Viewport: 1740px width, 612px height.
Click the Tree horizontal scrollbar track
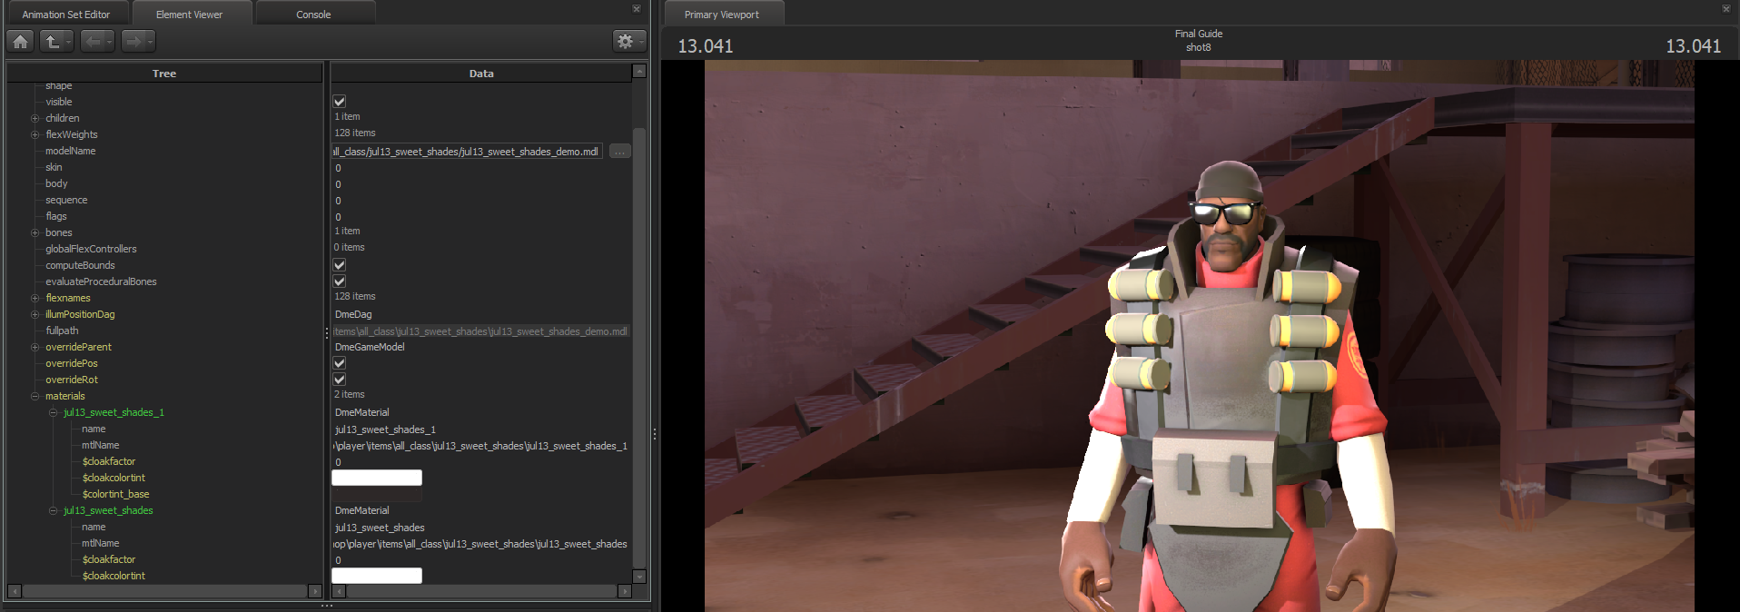[x=165, y=591]
